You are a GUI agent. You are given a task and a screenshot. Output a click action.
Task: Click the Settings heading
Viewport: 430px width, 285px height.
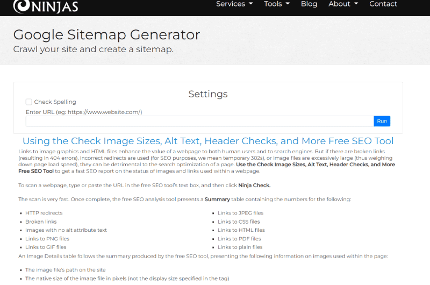pos(208,94)
